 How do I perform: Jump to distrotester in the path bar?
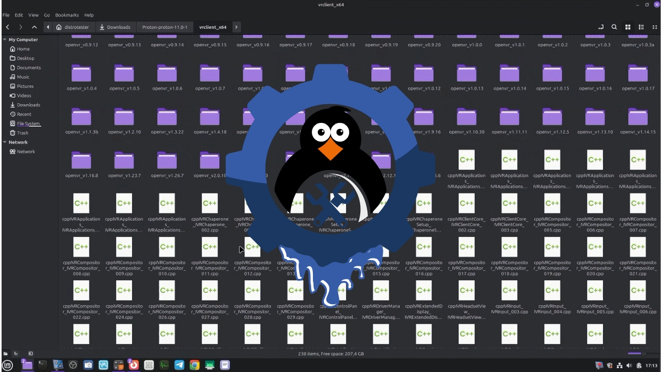point(74,27)
